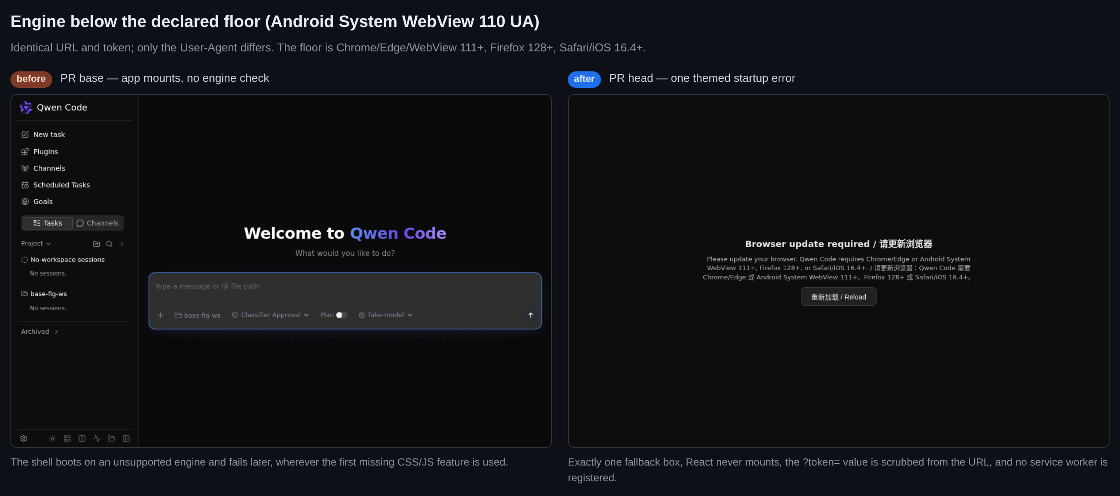Click the 重新加载 / Reload button
This screenshot has width=1120, height=496.
tap(838, 297)
